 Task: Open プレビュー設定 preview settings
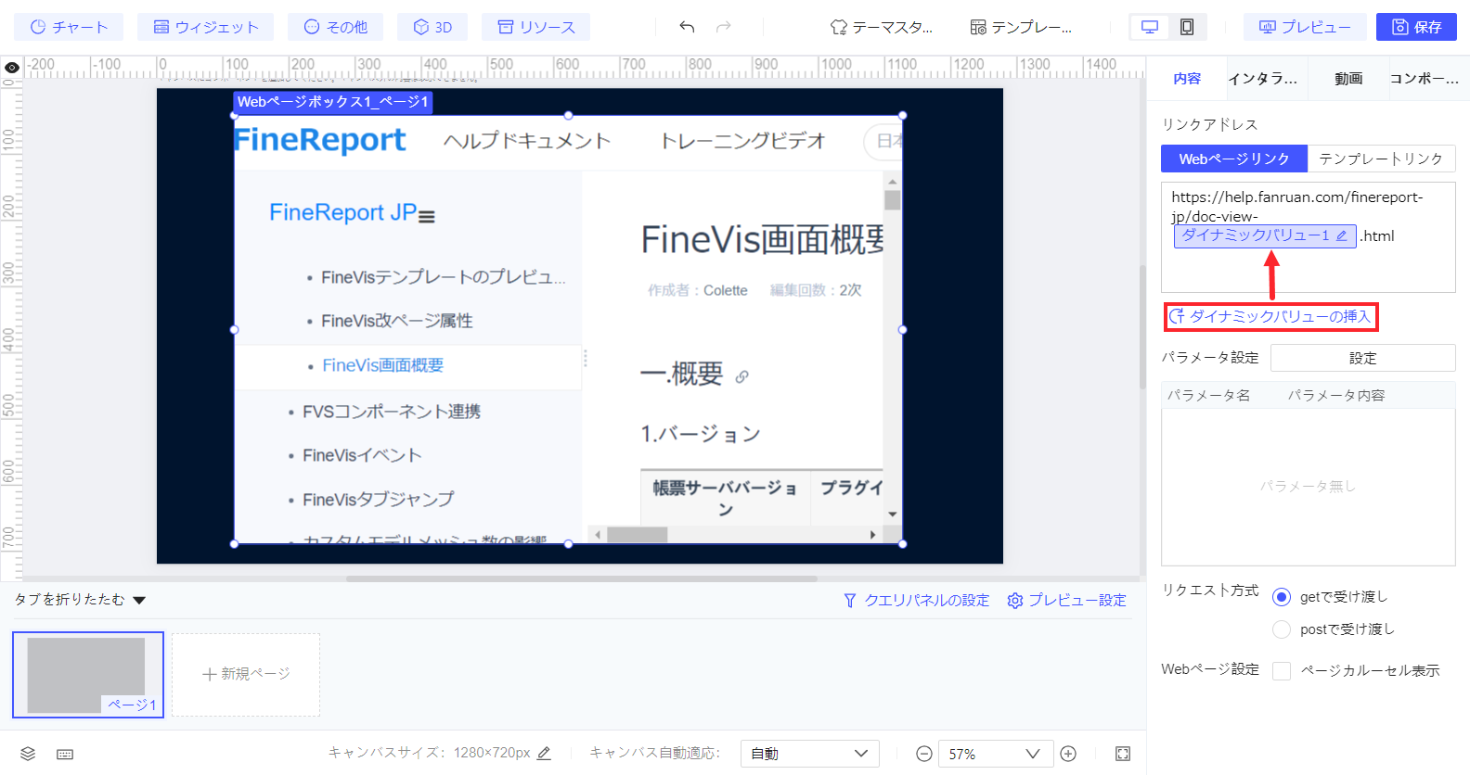(1066, 601)
